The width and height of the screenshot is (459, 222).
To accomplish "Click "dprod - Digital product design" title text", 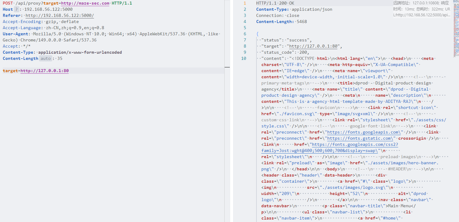I will pyautogui.click(x=394, y=83).
